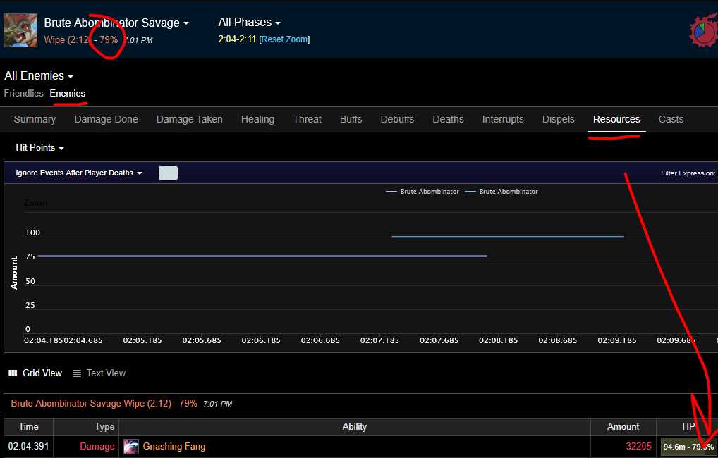This screenshot has width=718, height=458.
Task: Open the Brute Abominator Savage encounter dropdown
Action: point(116,23)
